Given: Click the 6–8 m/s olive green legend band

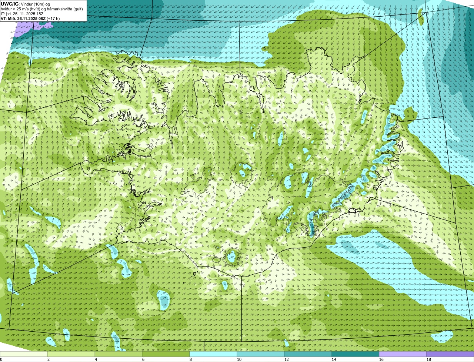Looking at the screenshot, I should (166, 354).
